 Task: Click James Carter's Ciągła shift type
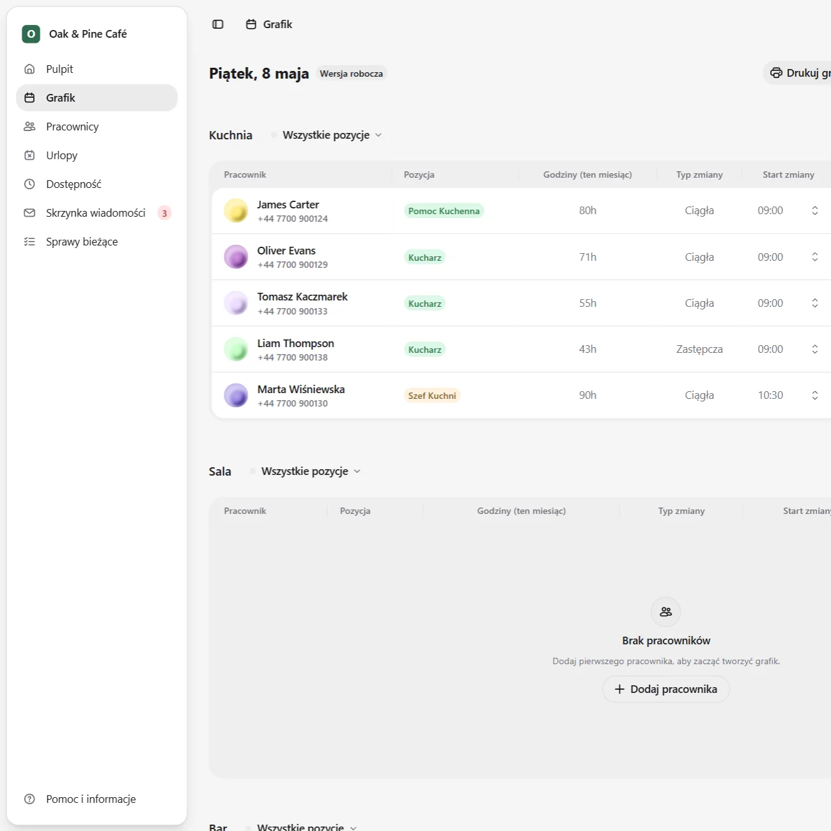[699, 210]
